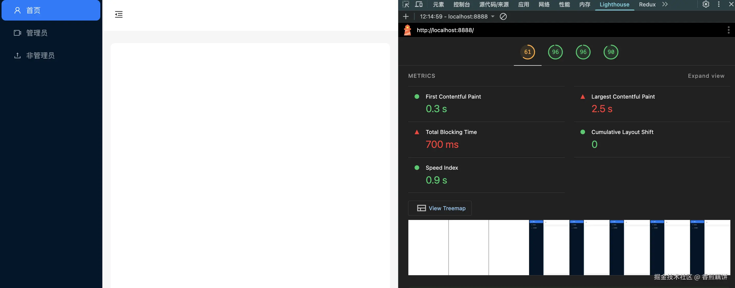Screen dimensions: 735x288
Task: Click Expand view for metrics
Action: tap(706, 76)
